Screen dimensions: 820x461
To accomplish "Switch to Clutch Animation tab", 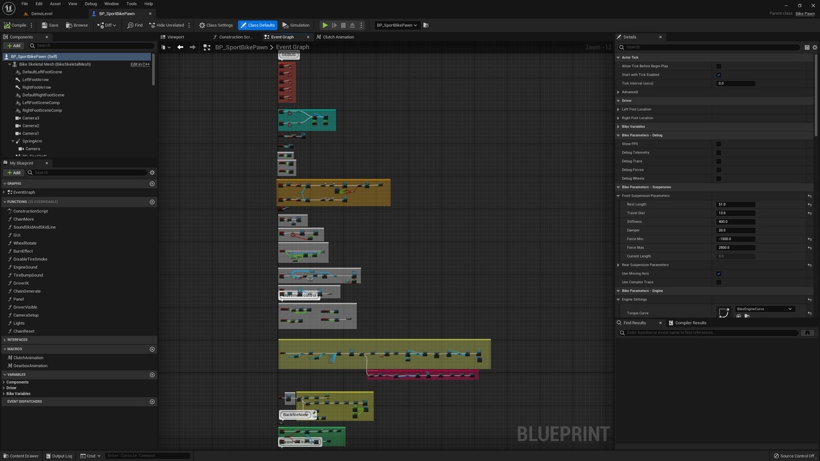I will 335,36.
